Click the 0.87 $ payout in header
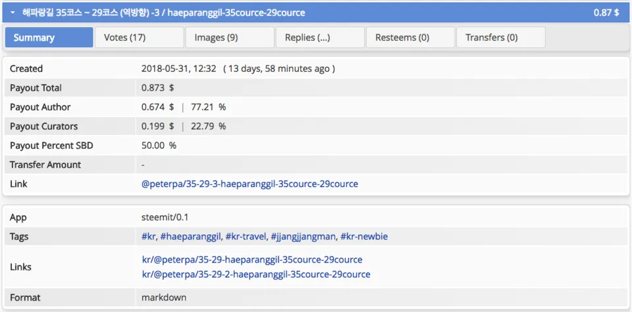 pos(606,13)
